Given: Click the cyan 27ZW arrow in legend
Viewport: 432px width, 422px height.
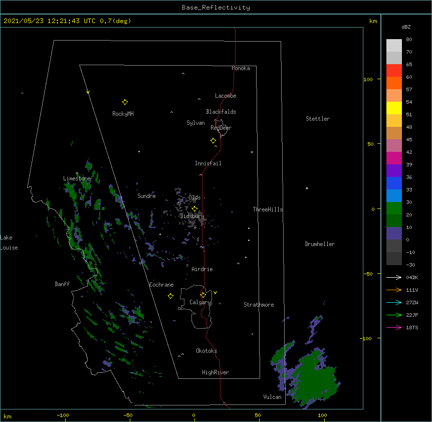Looking at the screenshot, I should 394,302.
